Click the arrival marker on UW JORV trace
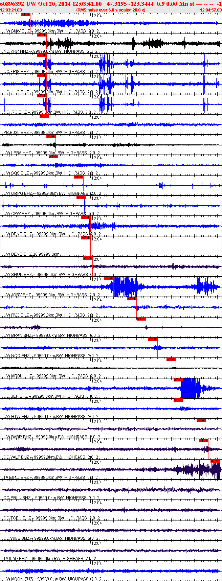The height and width of the screenshot is (581, 222). (109, 278)
